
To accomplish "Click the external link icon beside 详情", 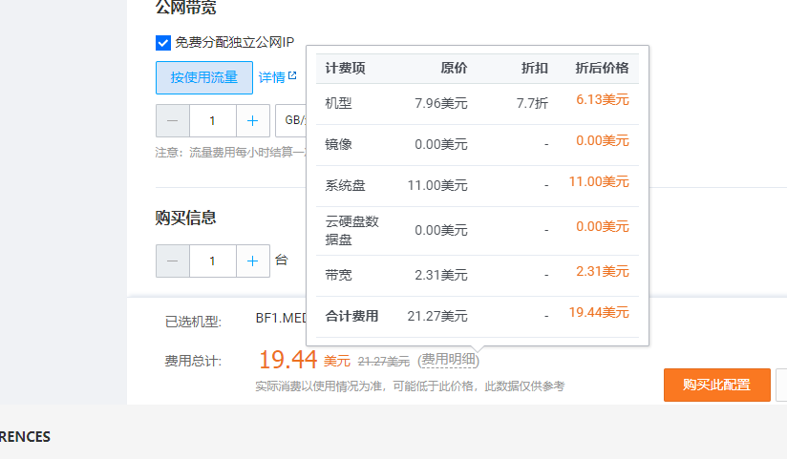I will click(292, 76).
